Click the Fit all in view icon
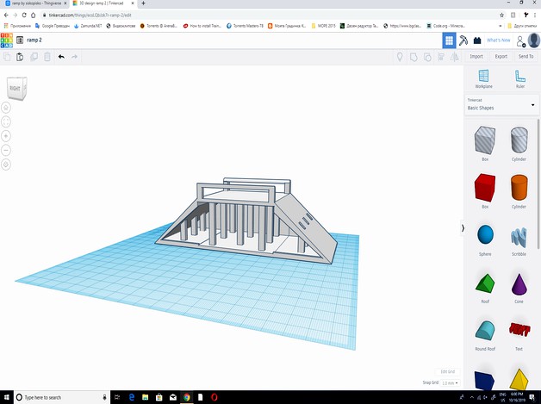The height and width of the screenshot is (404, 541). (7, 121)
